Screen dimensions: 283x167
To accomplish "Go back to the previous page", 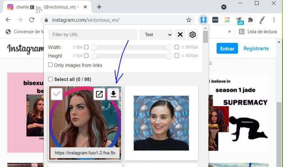I will click(x=8, y=20).
